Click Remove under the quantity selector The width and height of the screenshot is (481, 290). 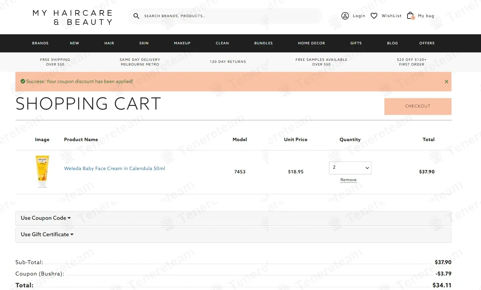pos(349,180)
